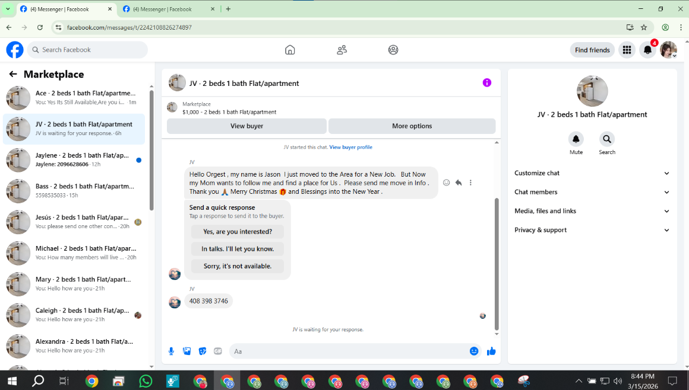The width and height of the screenshot is (689, 390).
Task: Send a thumbs up like
Action: (491, 351)
